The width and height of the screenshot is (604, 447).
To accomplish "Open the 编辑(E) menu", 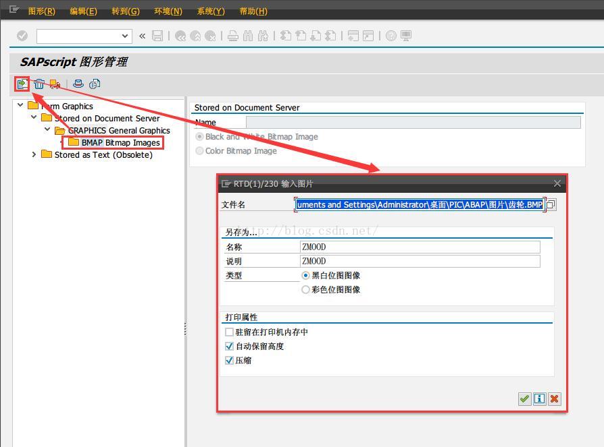I will 84,11.
